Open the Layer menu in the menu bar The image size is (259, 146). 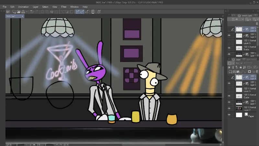click(x=36, y=7)
